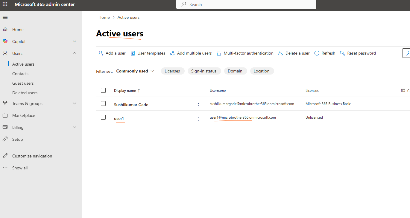Expand the Billing navigation section
The height and width of the screenshot is (218, 410).
click(x=75, y=127)
